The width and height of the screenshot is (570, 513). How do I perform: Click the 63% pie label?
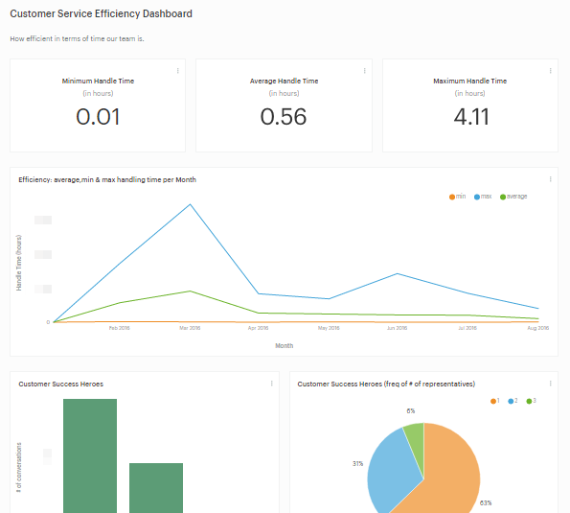[486, 503]
